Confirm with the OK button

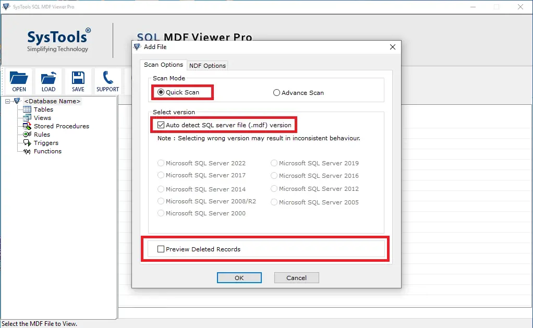239,278
